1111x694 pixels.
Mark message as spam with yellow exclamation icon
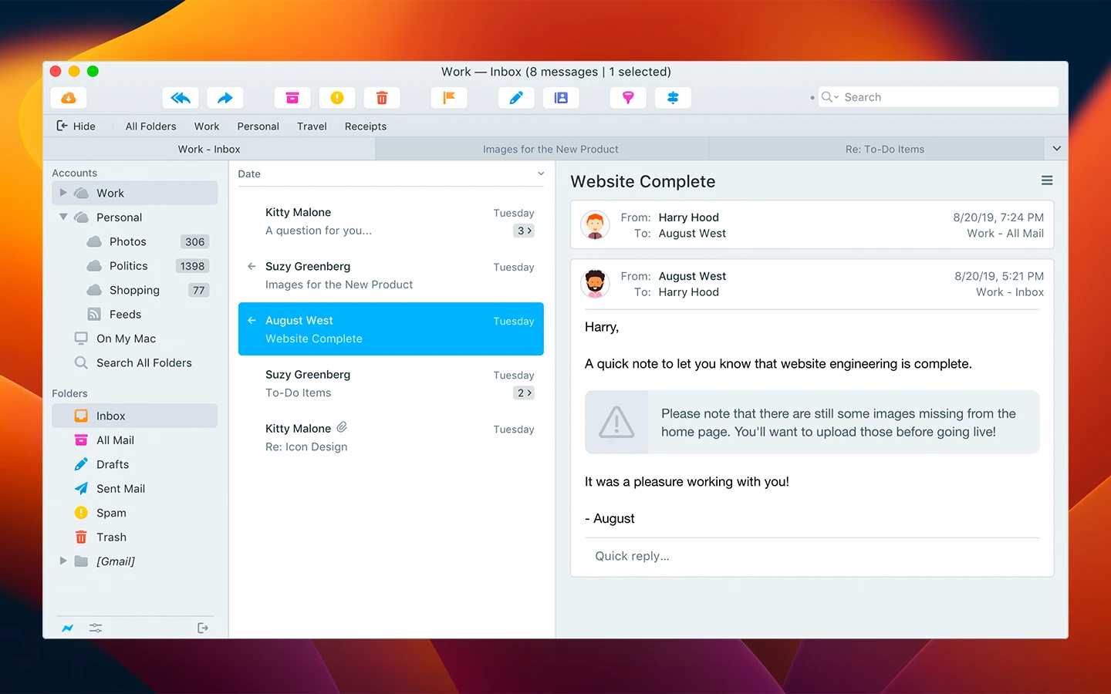tap(337, 98)
